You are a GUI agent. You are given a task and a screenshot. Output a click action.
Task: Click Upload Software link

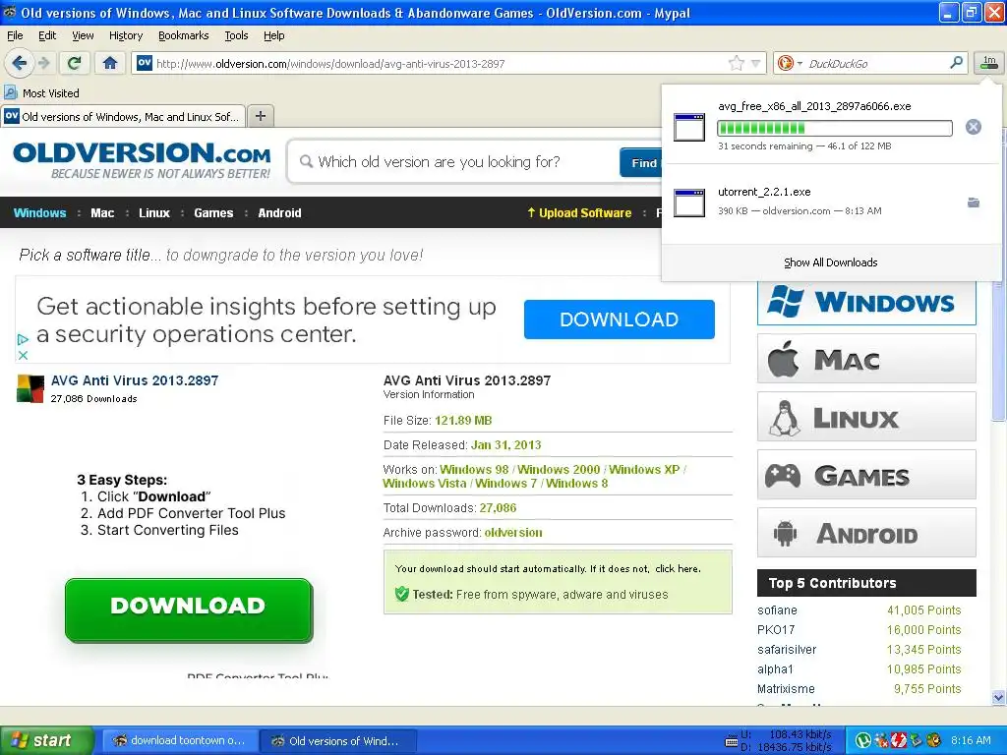tap(579, 212)
